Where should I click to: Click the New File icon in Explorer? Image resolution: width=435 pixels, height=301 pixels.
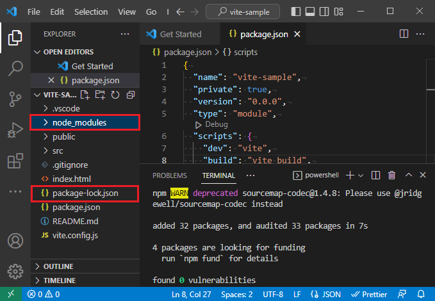point(85,95)
